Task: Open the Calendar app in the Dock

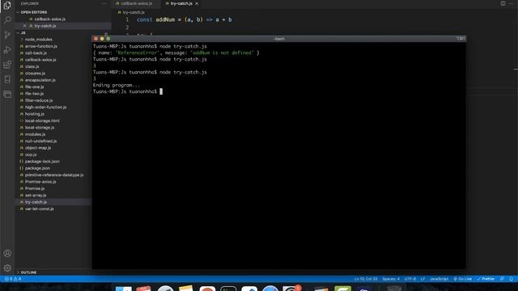Action: point(144,289)
